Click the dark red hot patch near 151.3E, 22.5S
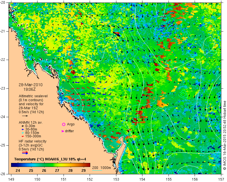The width and height of the screenshot is (227, 182). pos(73,72)
